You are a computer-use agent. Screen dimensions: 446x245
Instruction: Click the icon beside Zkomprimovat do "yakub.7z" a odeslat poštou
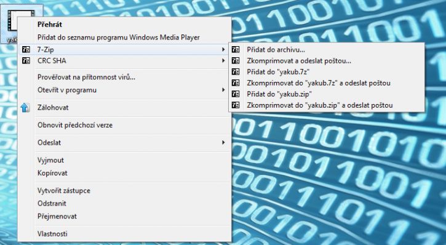coord(236,83)
